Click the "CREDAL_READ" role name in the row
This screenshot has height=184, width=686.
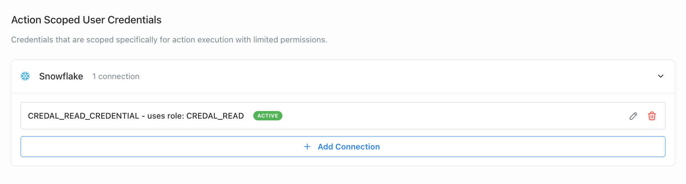(215, 116)
